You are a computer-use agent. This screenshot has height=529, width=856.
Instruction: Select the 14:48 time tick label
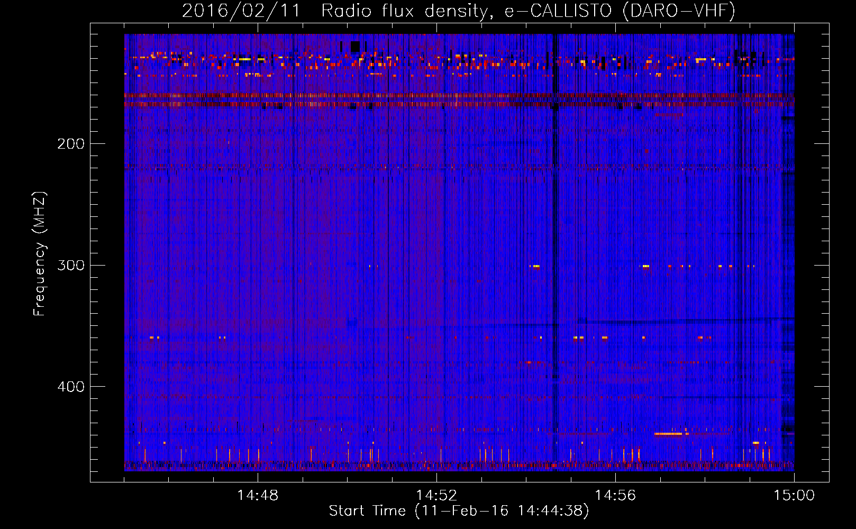click(x=258, y=496)
